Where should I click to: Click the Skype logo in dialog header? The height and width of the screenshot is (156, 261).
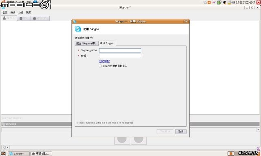point(78,29)
